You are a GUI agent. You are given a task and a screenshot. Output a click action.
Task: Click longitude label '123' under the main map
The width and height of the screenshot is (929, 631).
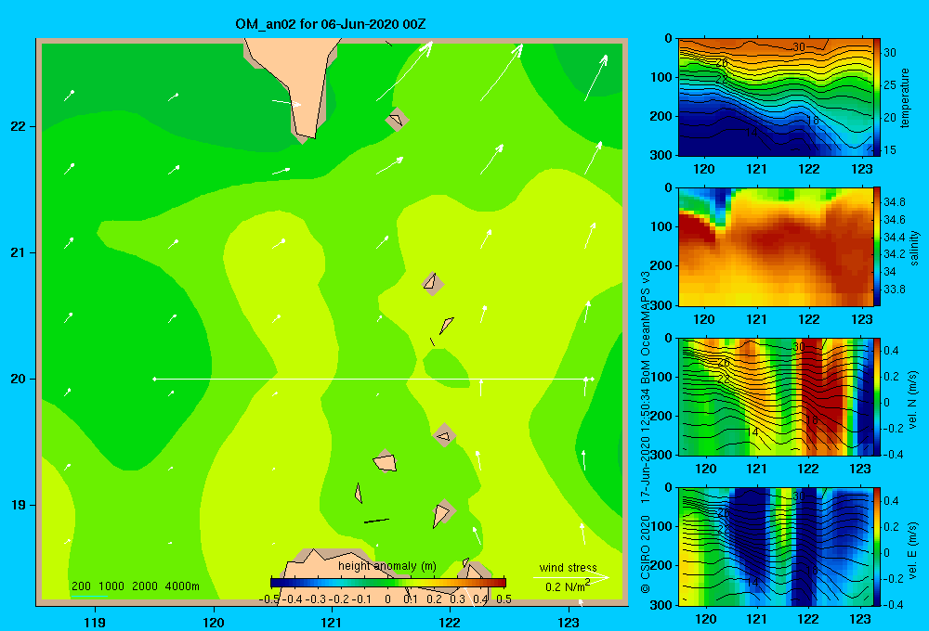(x=569, y=622)
